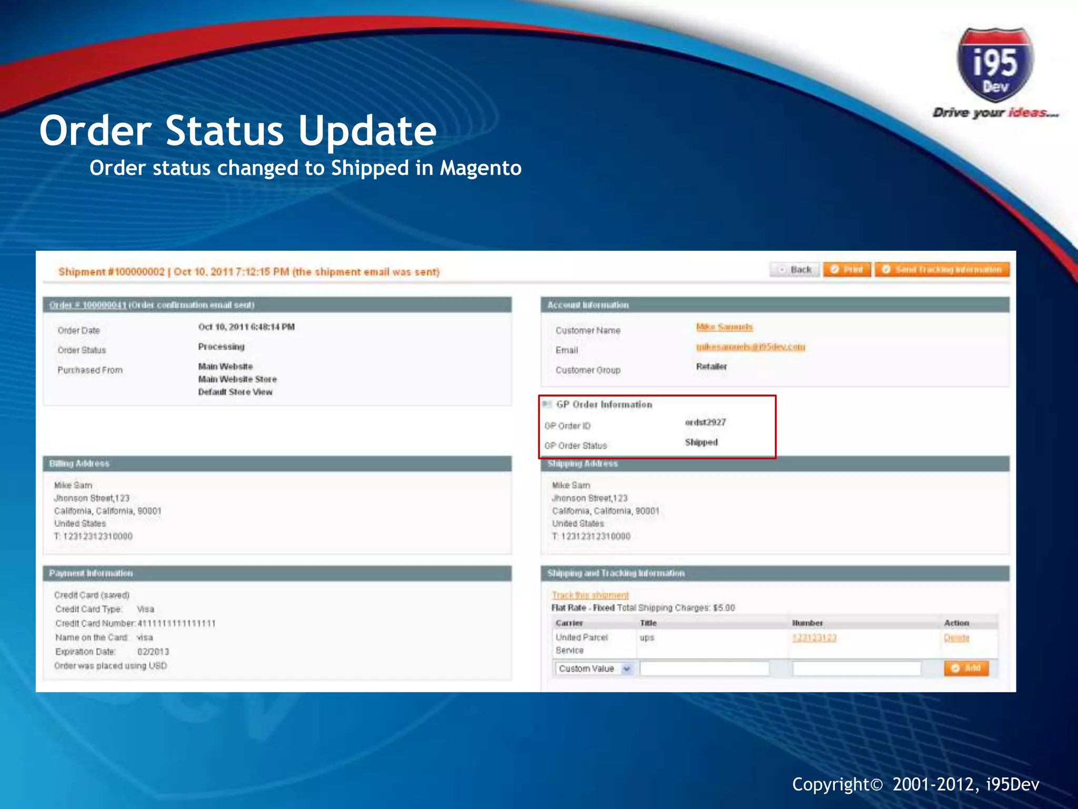Select the Expiration Date 02/2013
The height and width of the screenshot is (809, 1078).
coord(153,652)
